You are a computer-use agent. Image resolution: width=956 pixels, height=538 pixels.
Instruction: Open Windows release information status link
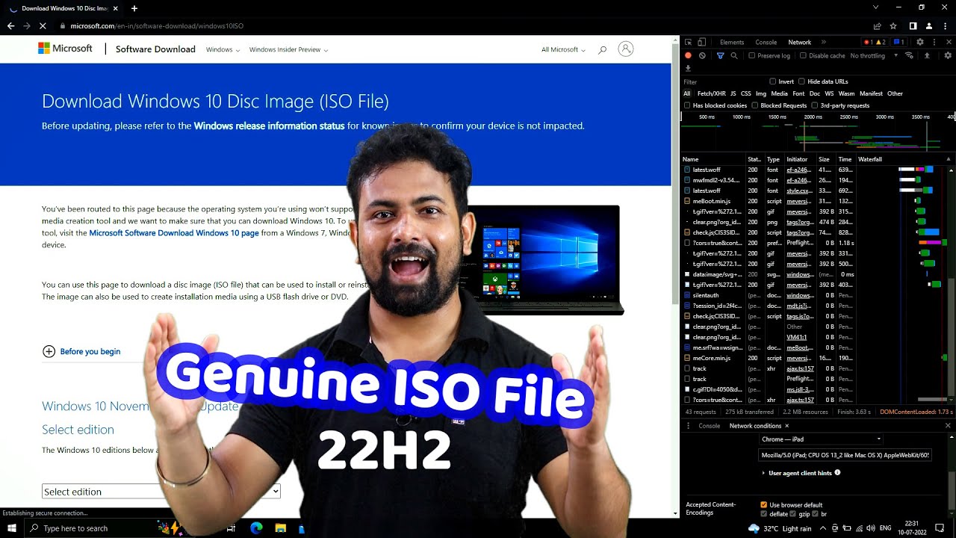point(269,126)
